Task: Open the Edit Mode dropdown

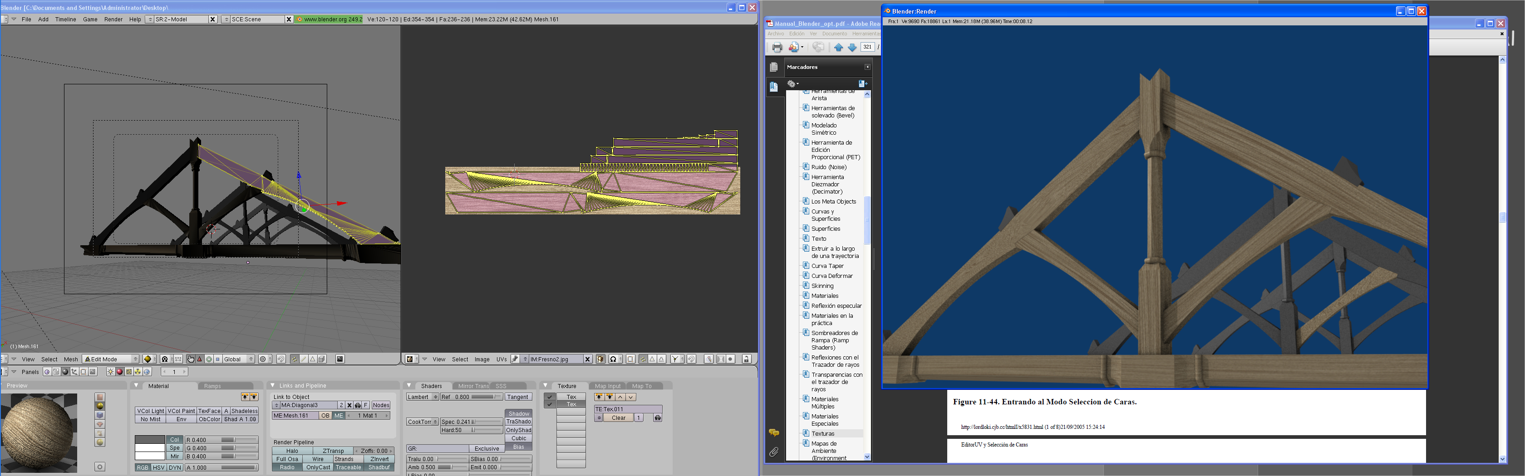Action: 111,359
